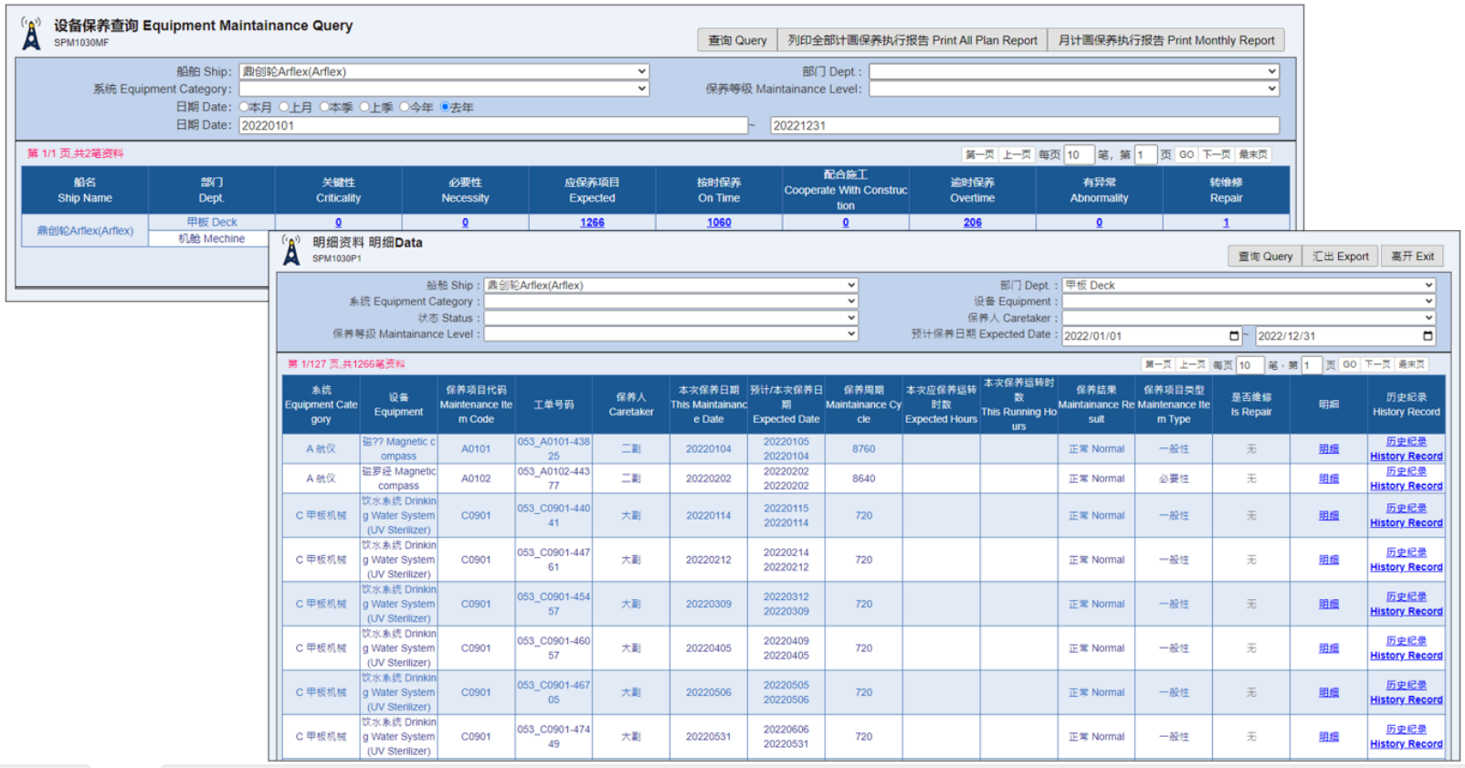Click Print Monthly Report button
1465x768 pixels.
point(1166,40)
